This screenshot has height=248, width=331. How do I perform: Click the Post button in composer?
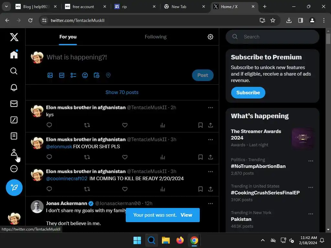tap(203, 75)
